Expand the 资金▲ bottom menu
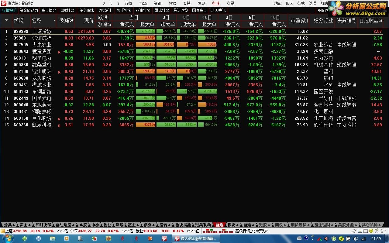This screenshot has height=243, width=389. point(25,225)
